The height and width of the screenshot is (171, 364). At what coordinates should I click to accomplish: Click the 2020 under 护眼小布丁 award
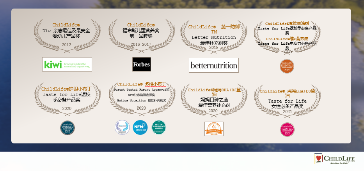tap(67, 108)
